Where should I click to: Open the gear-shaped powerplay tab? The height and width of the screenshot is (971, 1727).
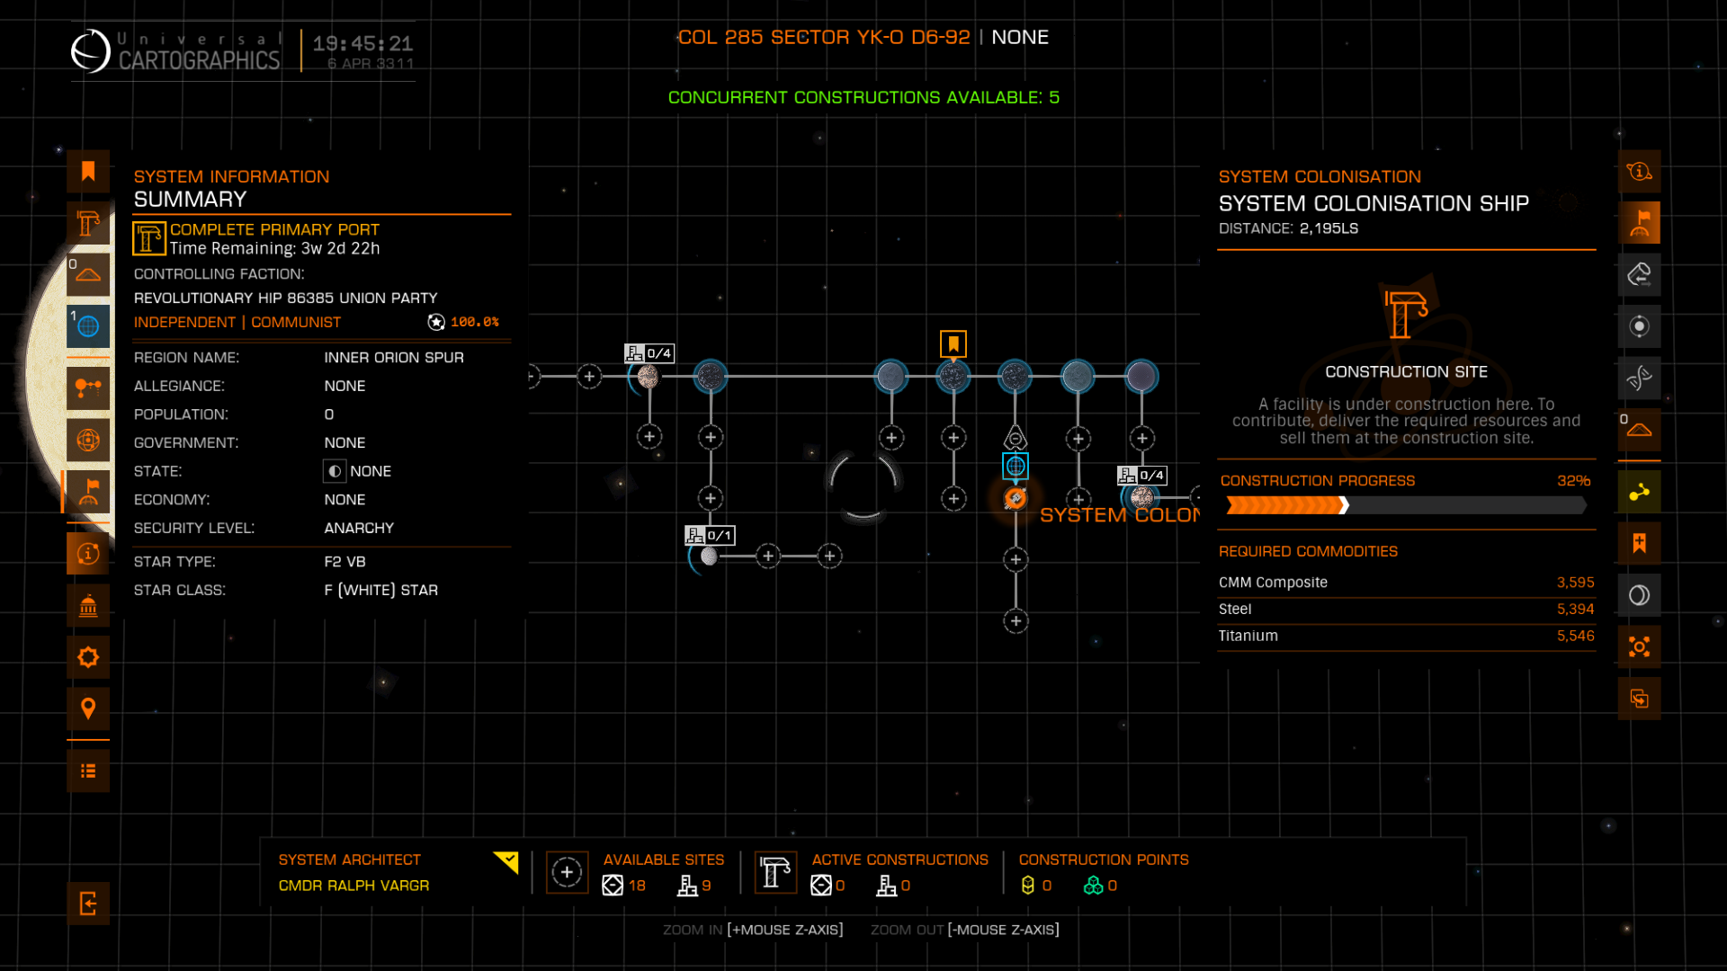(88, 657)
